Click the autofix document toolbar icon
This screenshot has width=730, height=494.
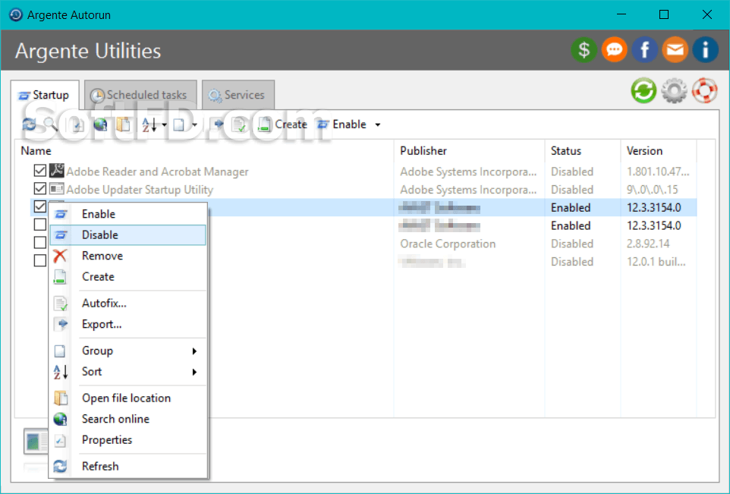tap(239, 124)
